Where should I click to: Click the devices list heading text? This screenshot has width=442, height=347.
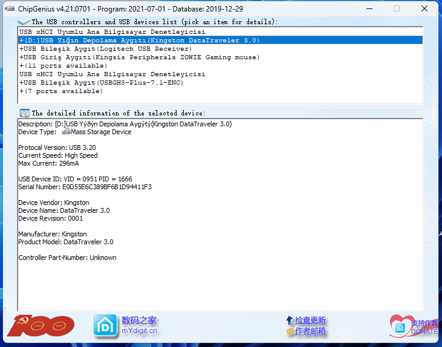click(154, 22)
